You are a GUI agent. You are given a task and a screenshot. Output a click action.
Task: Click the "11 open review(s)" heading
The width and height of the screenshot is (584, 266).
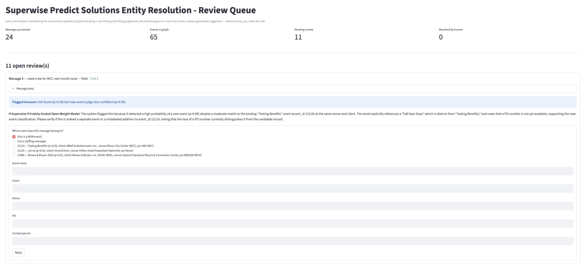(x=27, y=66)
